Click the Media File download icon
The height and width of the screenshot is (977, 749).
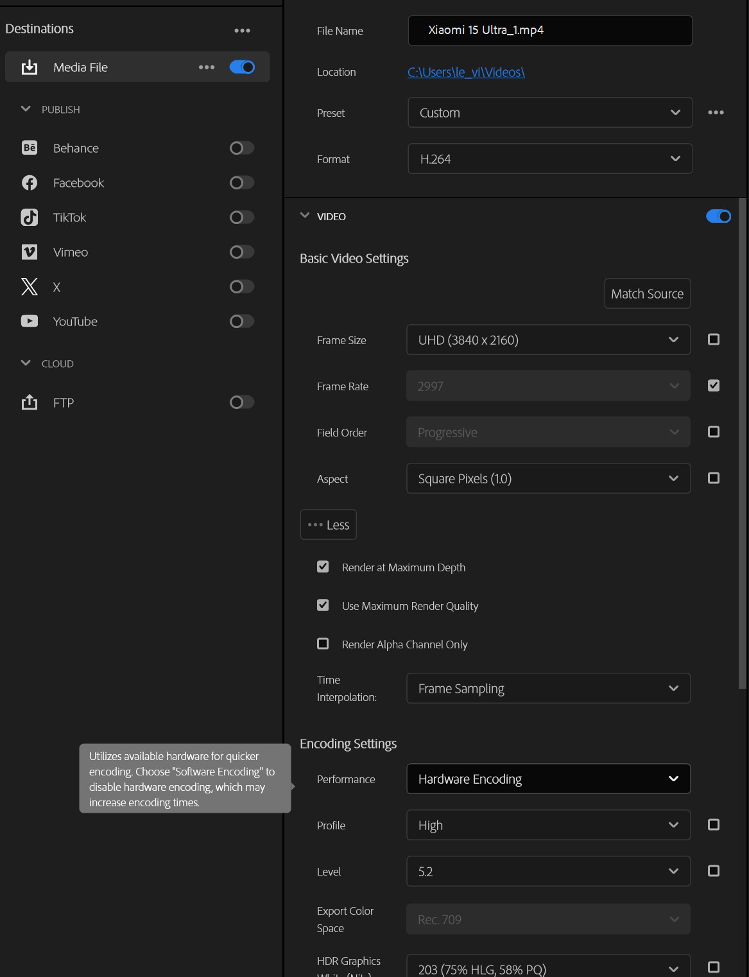(30, 67)
